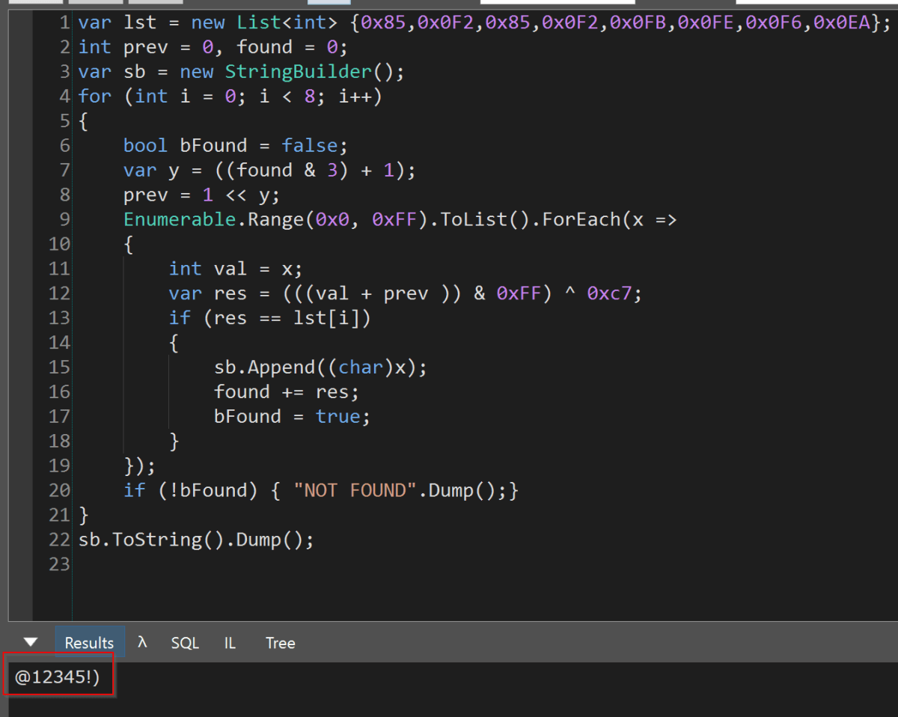Open the Tree tab
898x717 pixels.
tap(280, 643)
